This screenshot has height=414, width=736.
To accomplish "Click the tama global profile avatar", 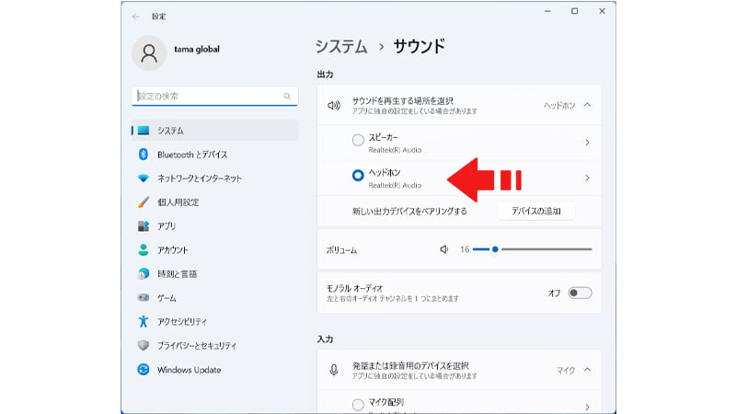I will pos(149,52).
